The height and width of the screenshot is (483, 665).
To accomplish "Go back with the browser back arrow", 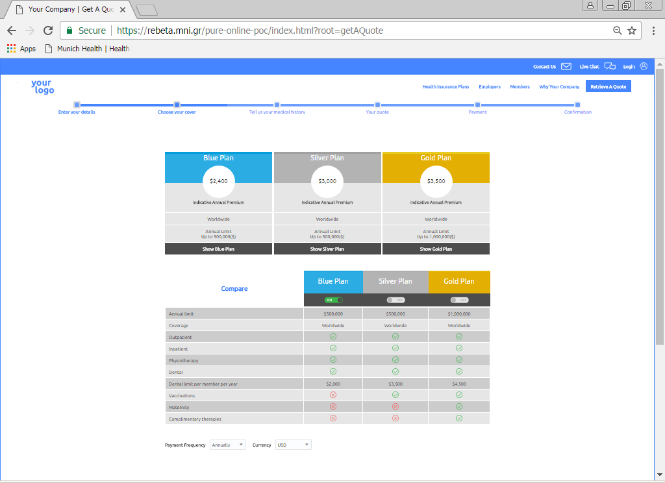I will pyautogui.click(x=12, y=31).
